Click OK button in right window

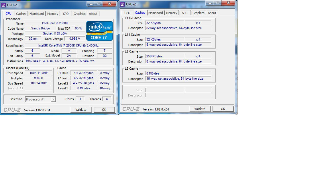(223, 109)
